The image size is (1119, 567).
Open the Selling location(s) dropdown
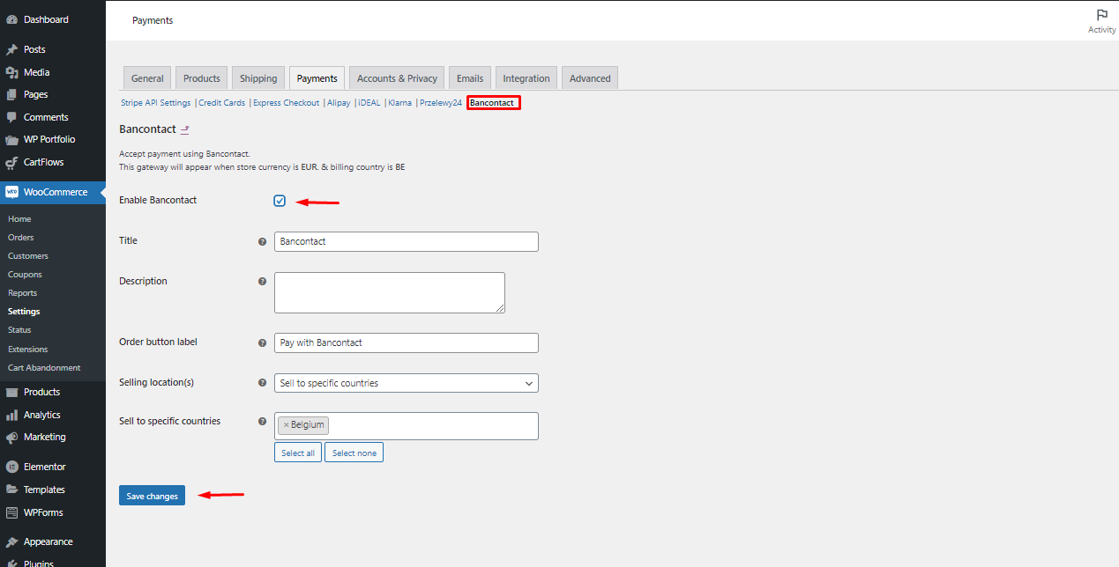407,383
